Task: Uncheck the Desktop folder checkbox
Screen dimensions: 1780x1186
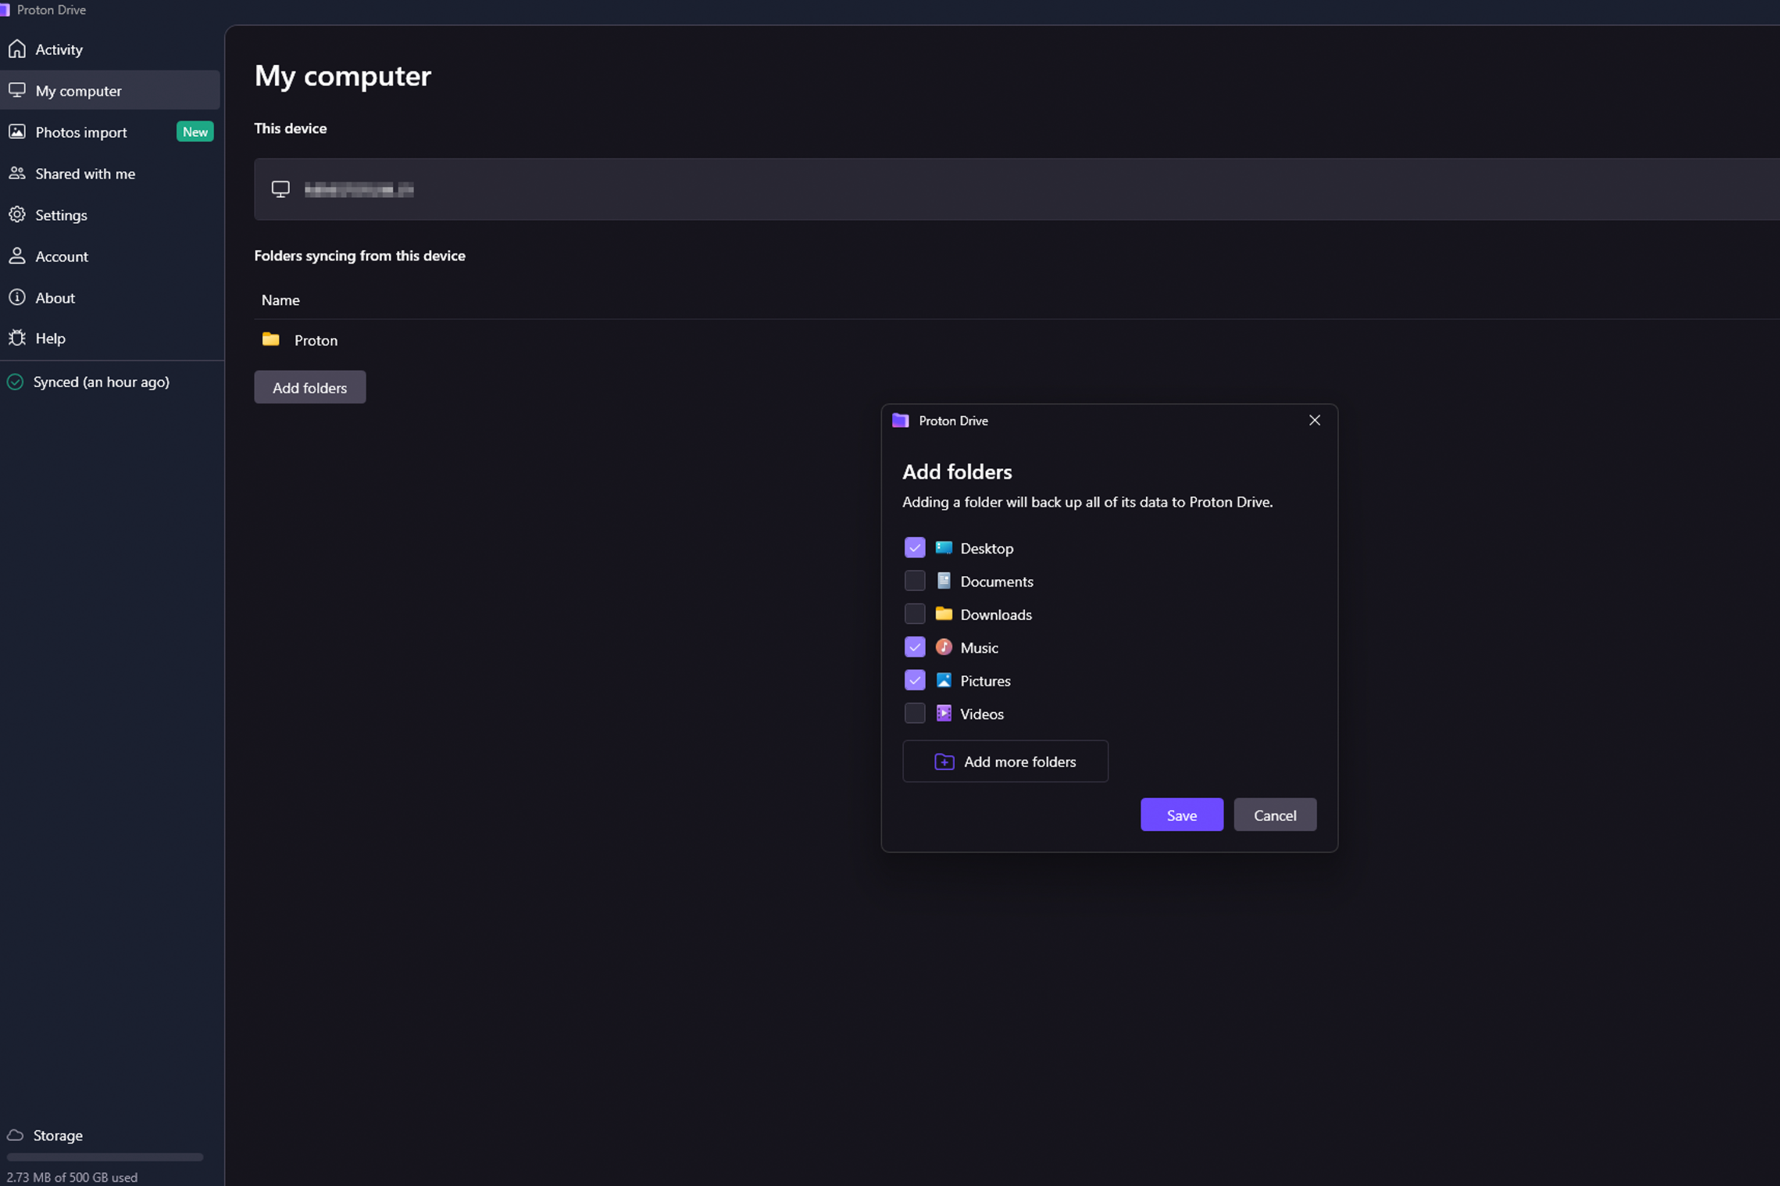Action: (915, 547)
